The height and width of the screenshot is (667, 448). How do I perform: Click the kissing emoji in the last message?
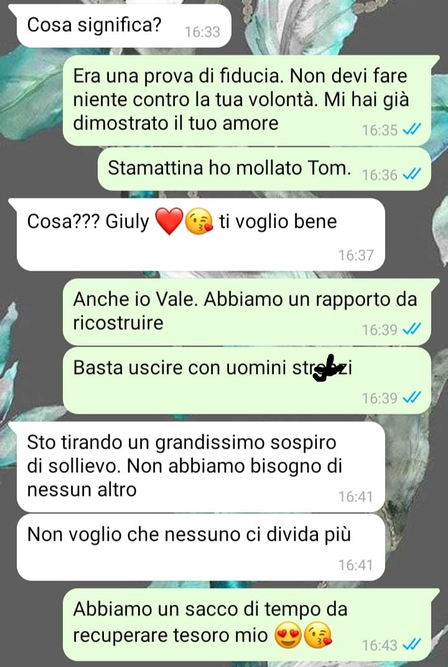(x=319, y=637)
